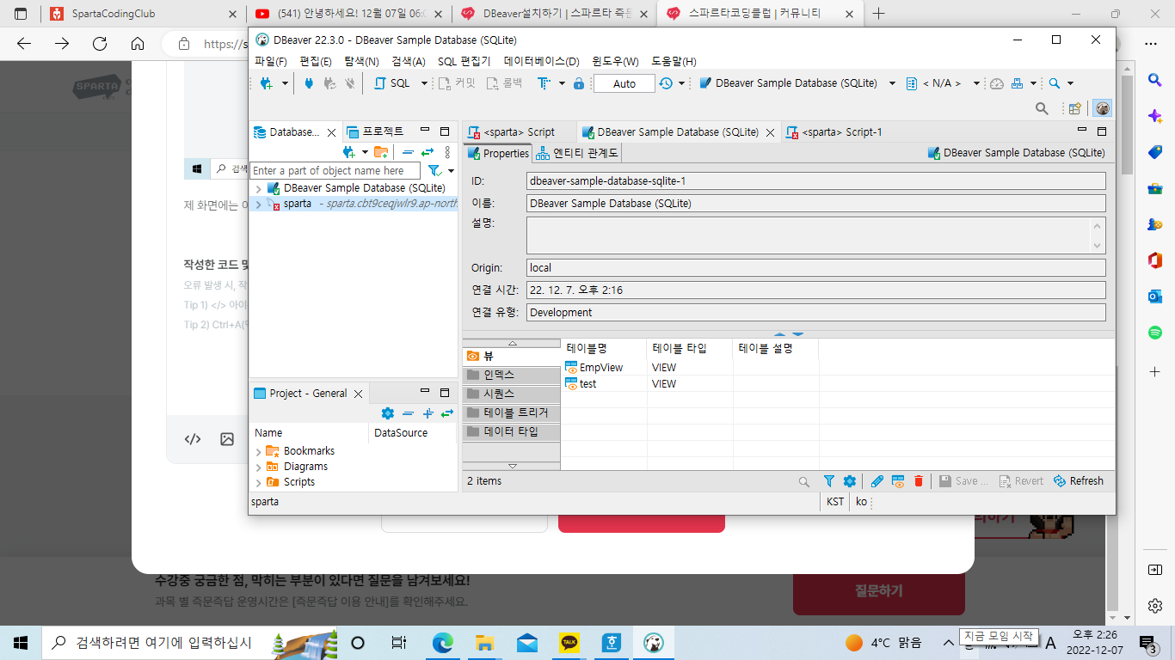Open Database Navigator view menu dots
Screen dimensions: 1175x660
(447, 152)
